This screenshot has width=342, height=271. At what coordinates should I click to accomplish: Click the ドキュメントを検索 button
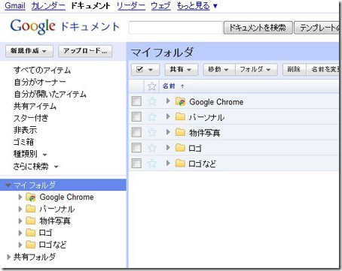point(258,28)
